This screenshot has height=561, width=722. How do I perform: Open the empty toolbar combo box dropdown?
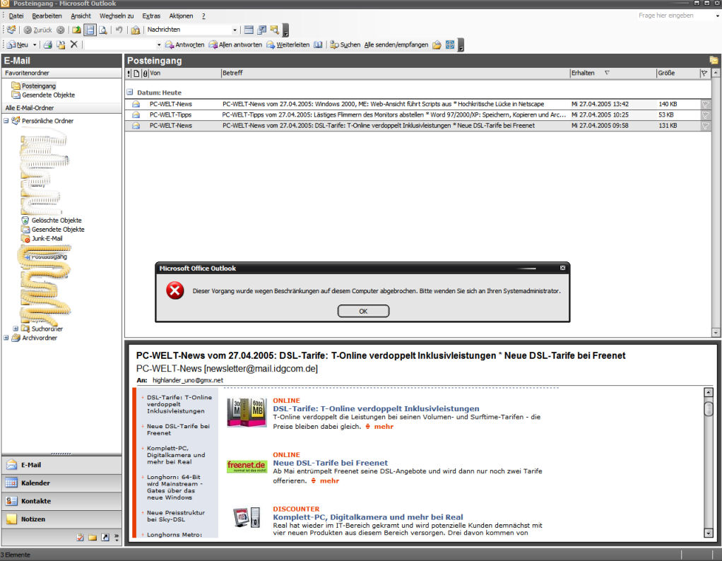click(x=159, y=45)
